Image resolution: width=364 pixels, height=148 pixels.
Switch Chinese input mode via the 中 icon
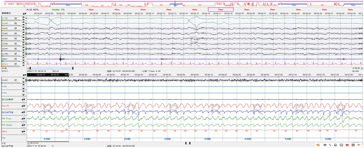click(325, 145)
